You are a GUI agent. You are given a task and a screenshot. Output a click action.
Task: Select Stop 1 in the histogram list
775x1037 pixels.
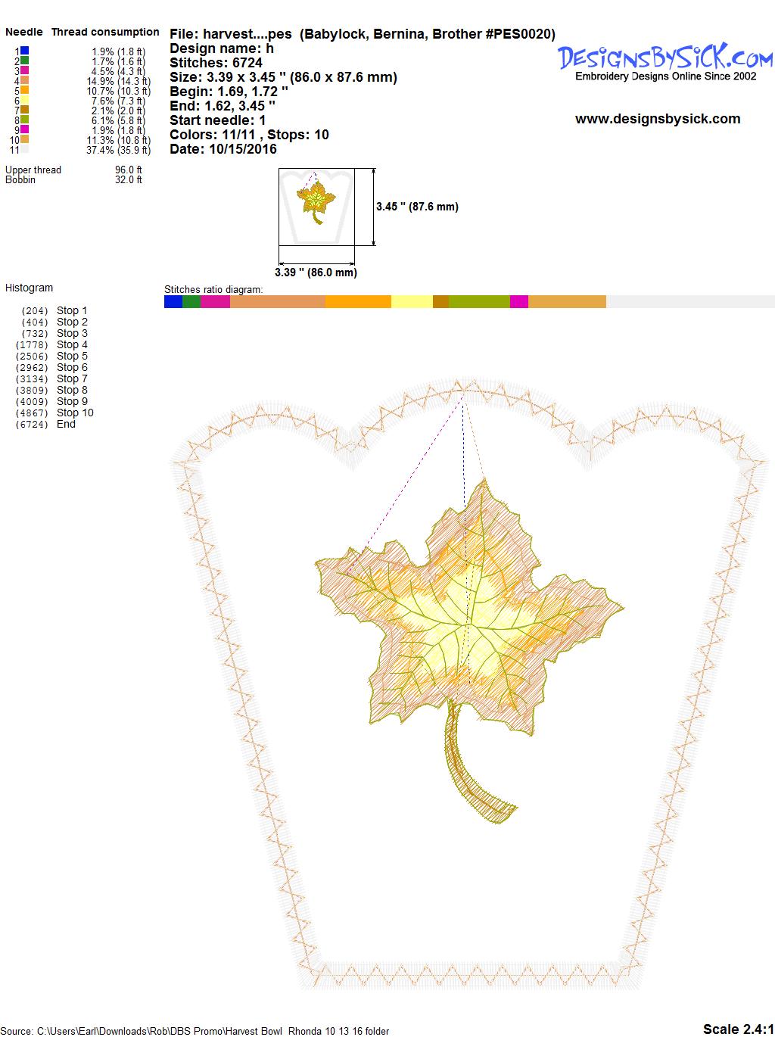72,310
